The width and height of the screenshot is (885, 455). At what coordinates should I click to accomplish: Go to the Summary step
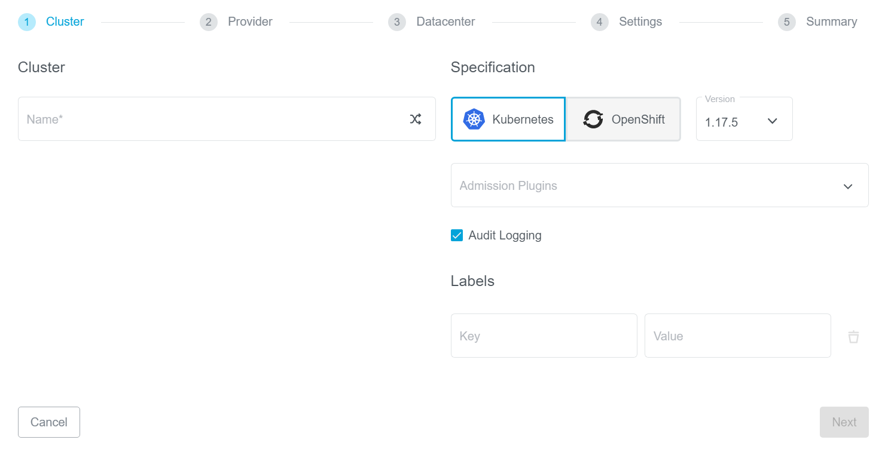tap(832, 21)
